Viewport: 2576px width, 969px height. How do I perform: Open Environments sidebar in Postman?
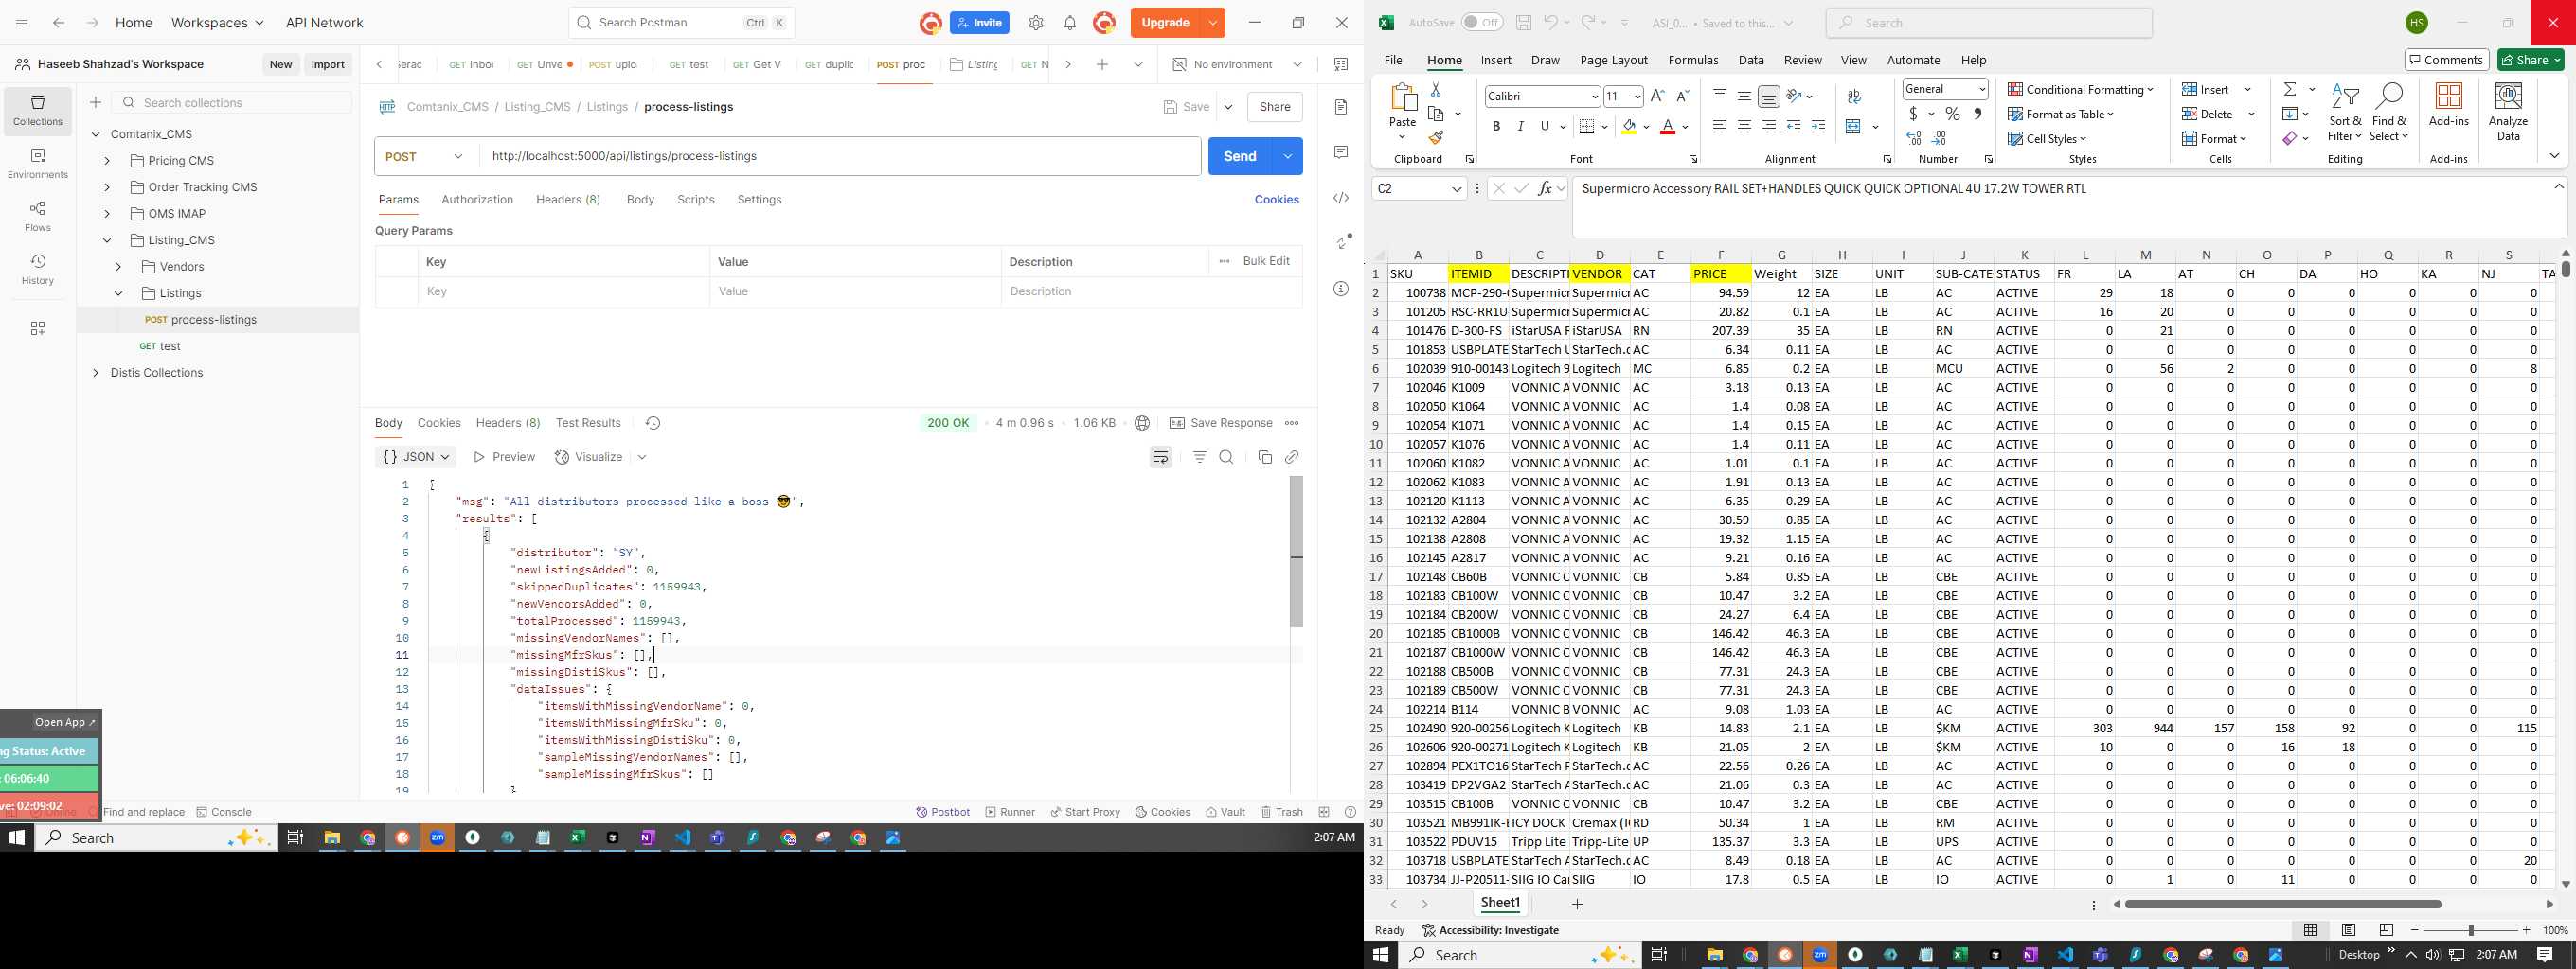coord(38,164)
